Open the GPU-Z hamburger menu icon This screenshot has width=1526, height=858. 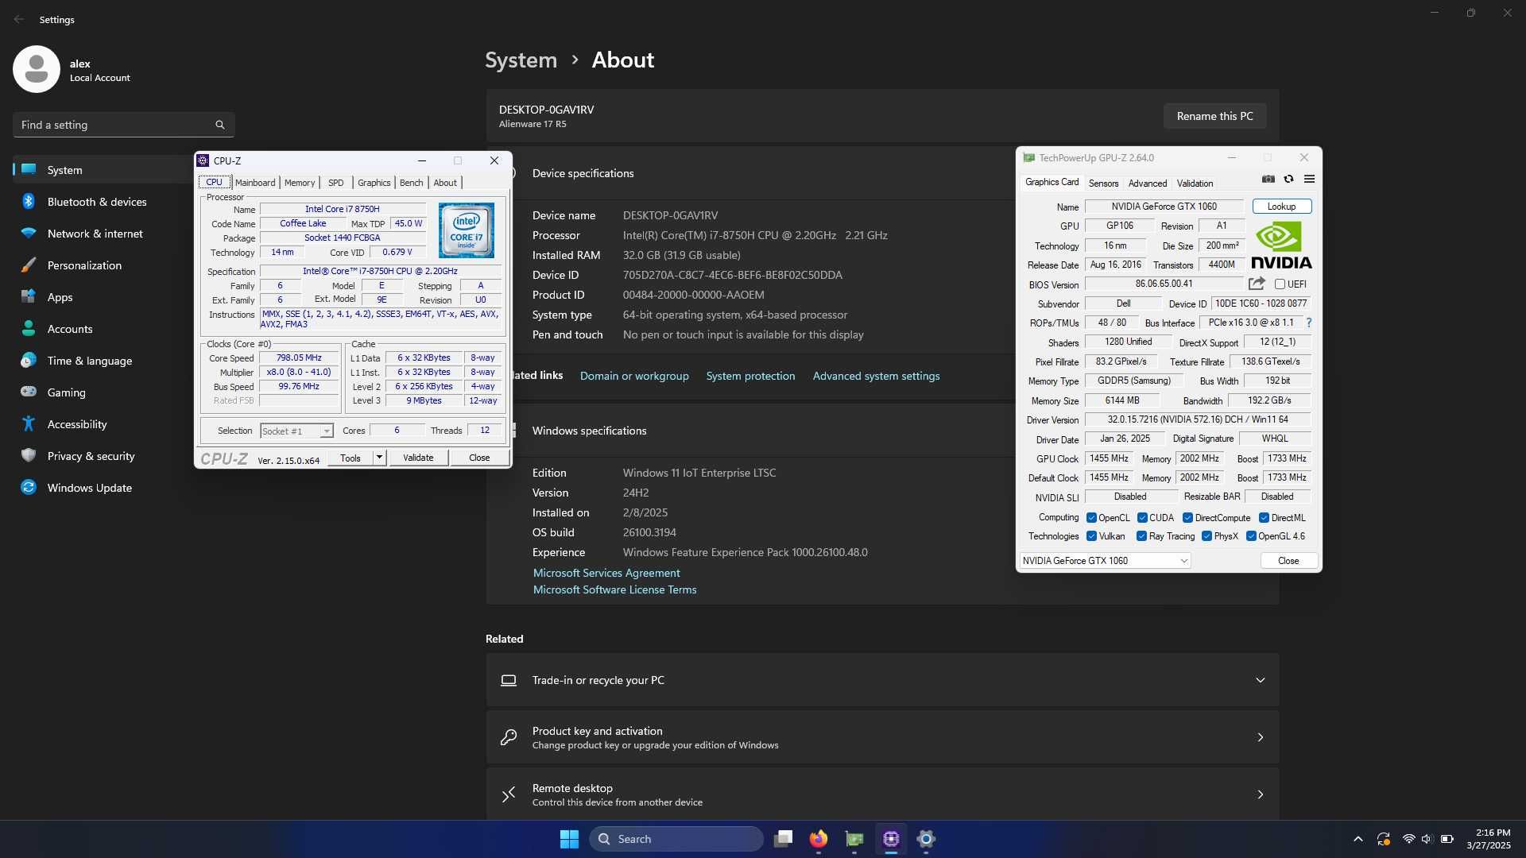click(x=1309, y=180)
